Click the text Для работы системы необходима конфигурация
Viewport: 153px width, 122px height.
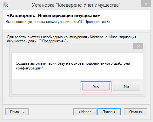47,37
